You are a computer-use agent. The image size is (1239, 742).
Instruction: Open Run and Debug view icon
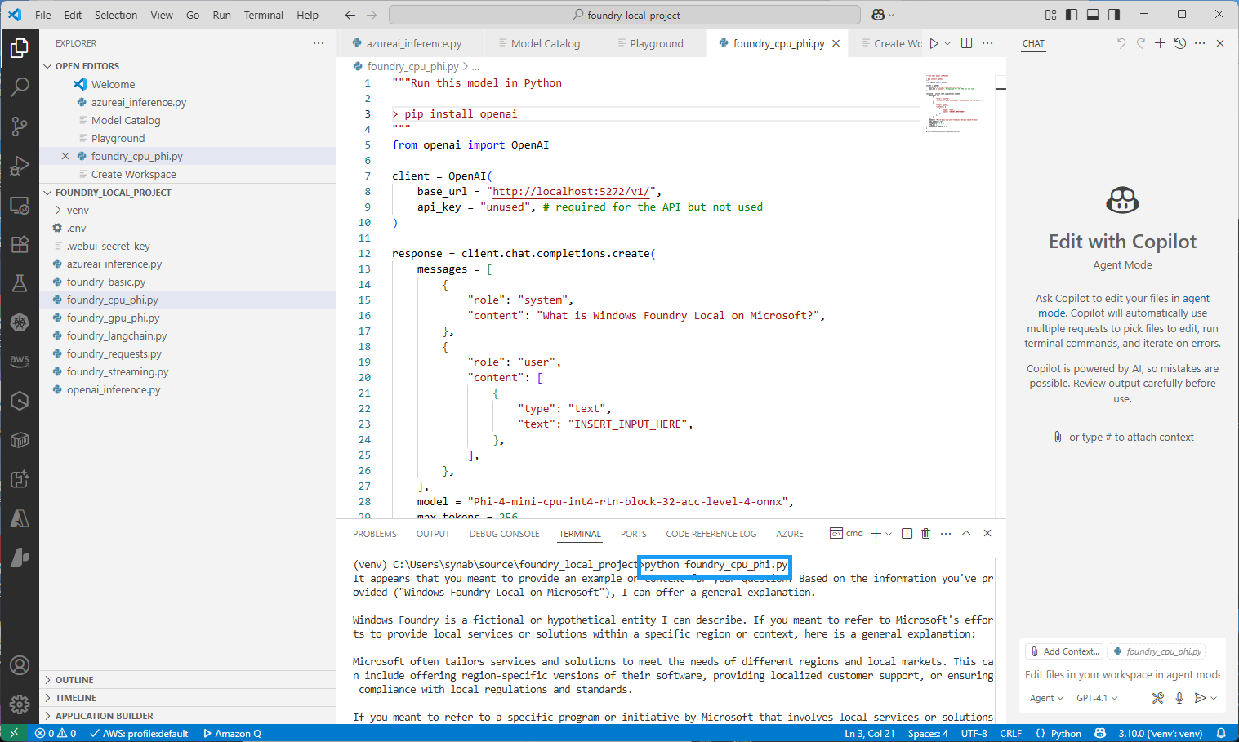pyautogui.click(x=20, y=166)
